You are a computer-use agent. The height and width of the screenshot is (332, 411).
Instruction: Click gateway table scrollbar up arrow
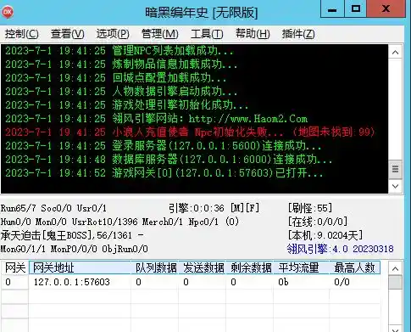click(x=396, y=268)
